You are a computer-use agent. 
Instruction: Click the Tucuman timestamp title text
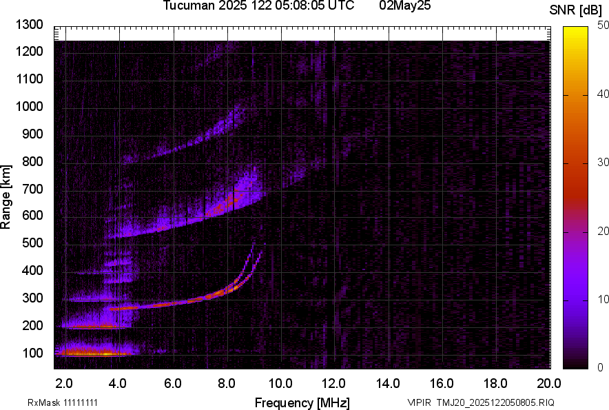[258, 6]
